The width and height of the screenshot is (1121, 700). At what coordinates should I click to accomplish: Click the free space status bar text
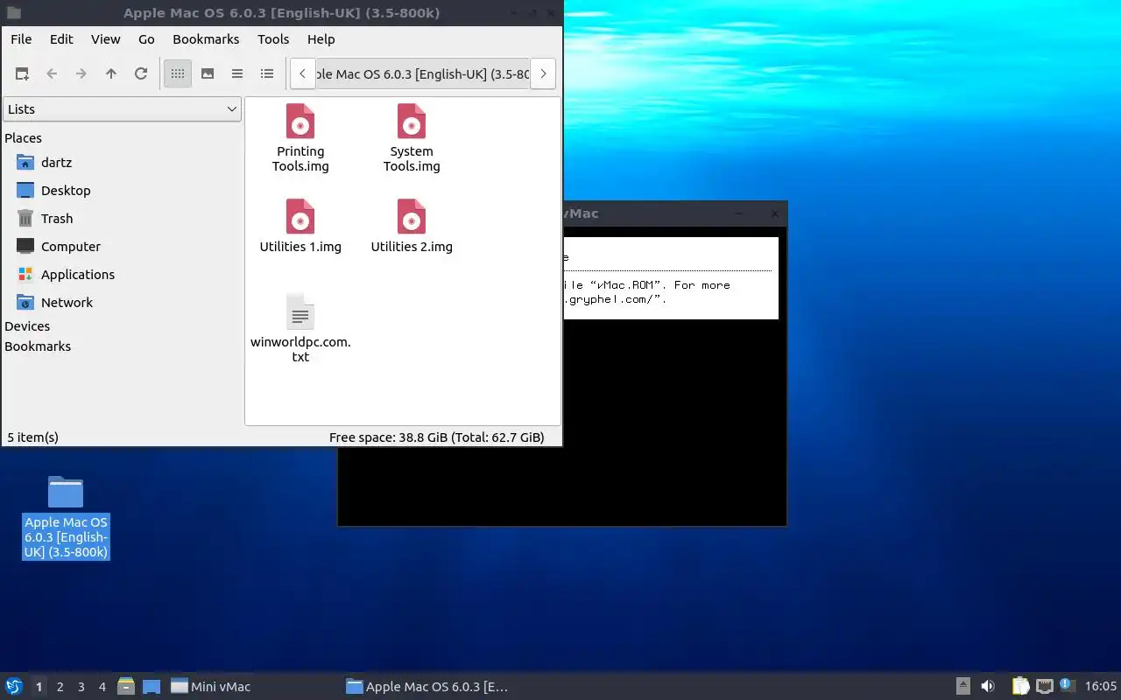coord(436,437)
